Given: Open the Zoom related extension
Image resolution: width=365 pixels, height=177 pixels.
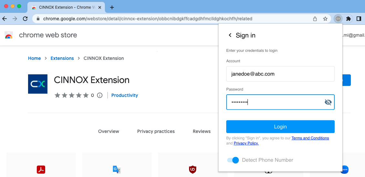Looking at the screenshot, I should [x=345, y=170].
